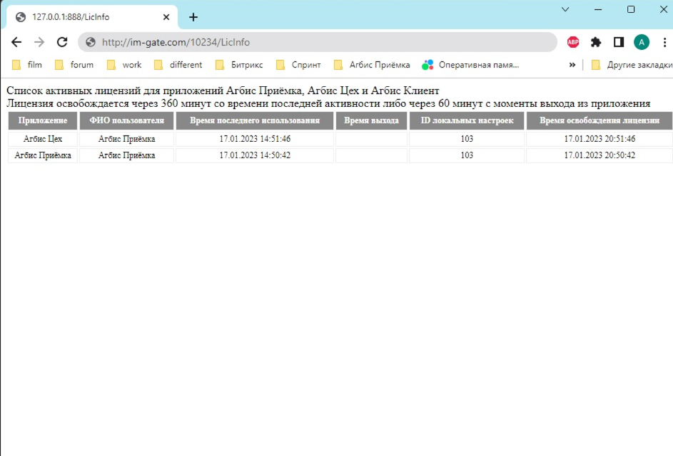This screenshot has width=673, height=456.
Task: Open the Extensions puzzle menu
Action: pos(596,42)
